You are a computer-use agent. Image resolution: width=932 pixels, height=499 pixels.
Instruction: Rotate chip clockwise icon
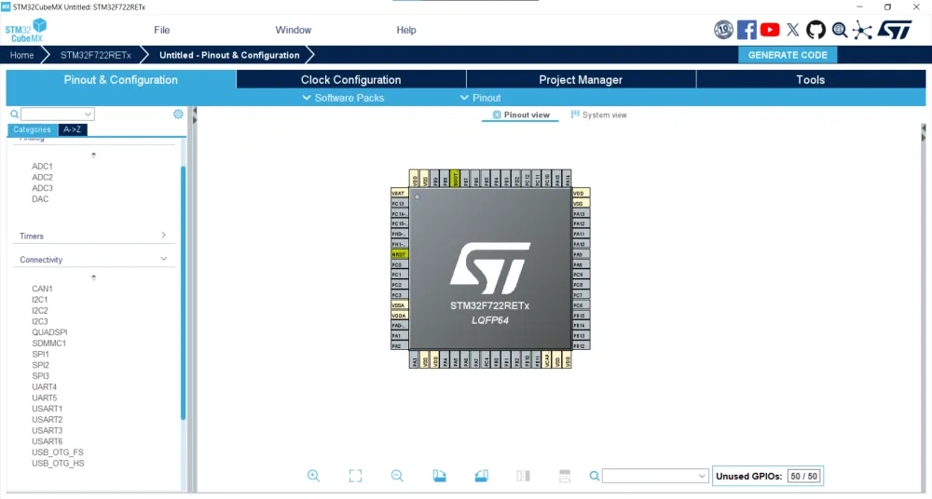coord(439,476)
